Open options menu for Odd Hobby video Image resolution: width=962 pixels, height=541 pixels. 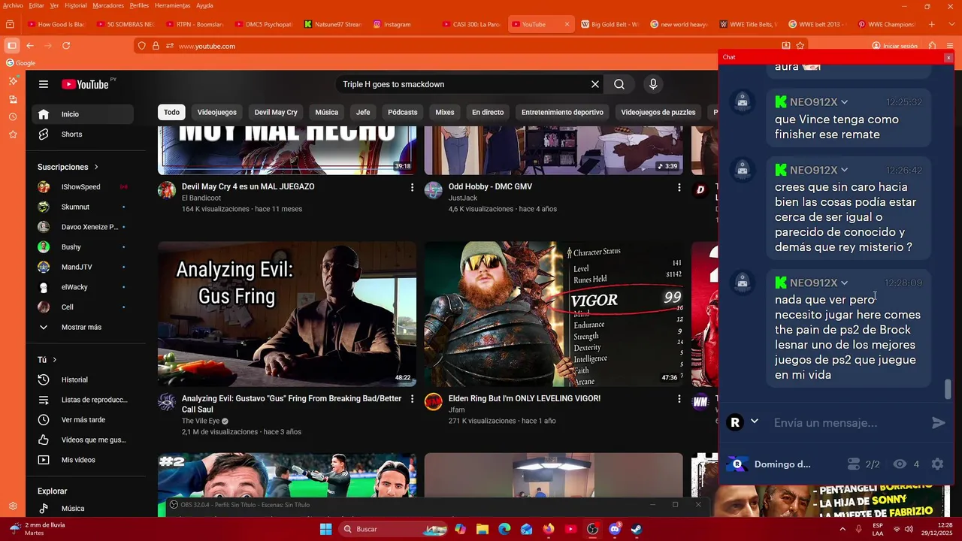(679, 187)
